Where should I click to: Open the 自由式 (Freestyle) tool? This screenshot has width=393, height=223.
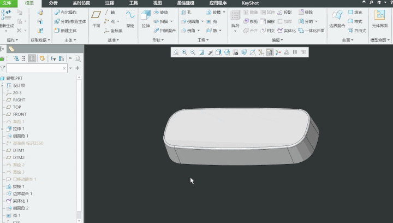point(357,31)
